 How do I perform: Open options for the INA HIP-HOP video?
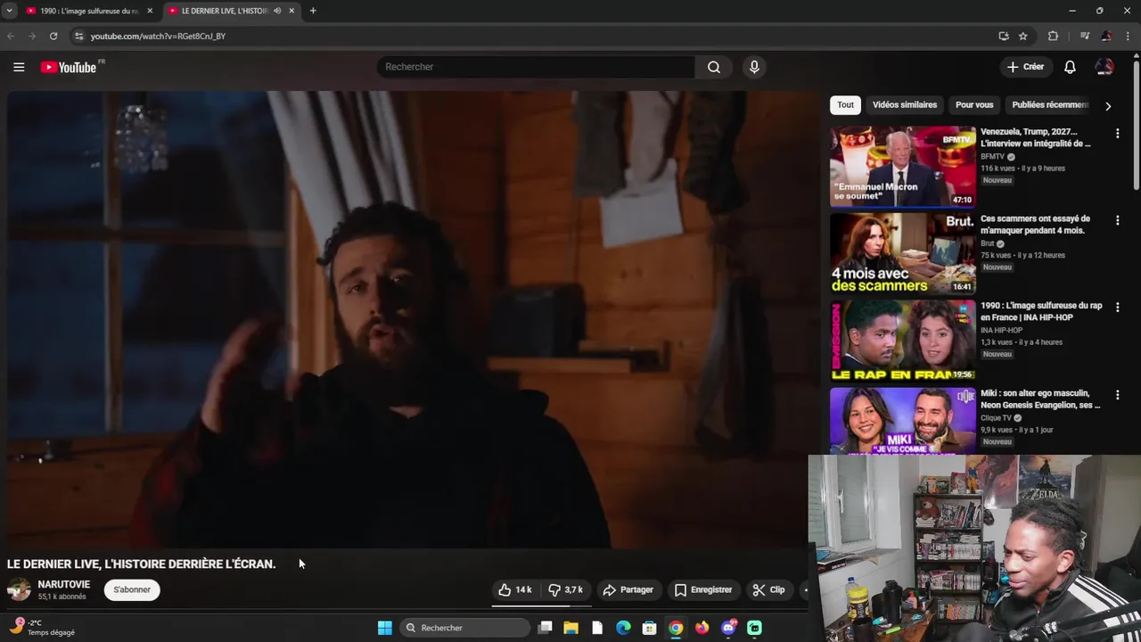tap(1117, 308)
